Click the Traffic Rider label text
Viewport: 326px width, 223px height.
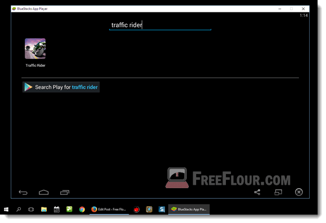35,66
